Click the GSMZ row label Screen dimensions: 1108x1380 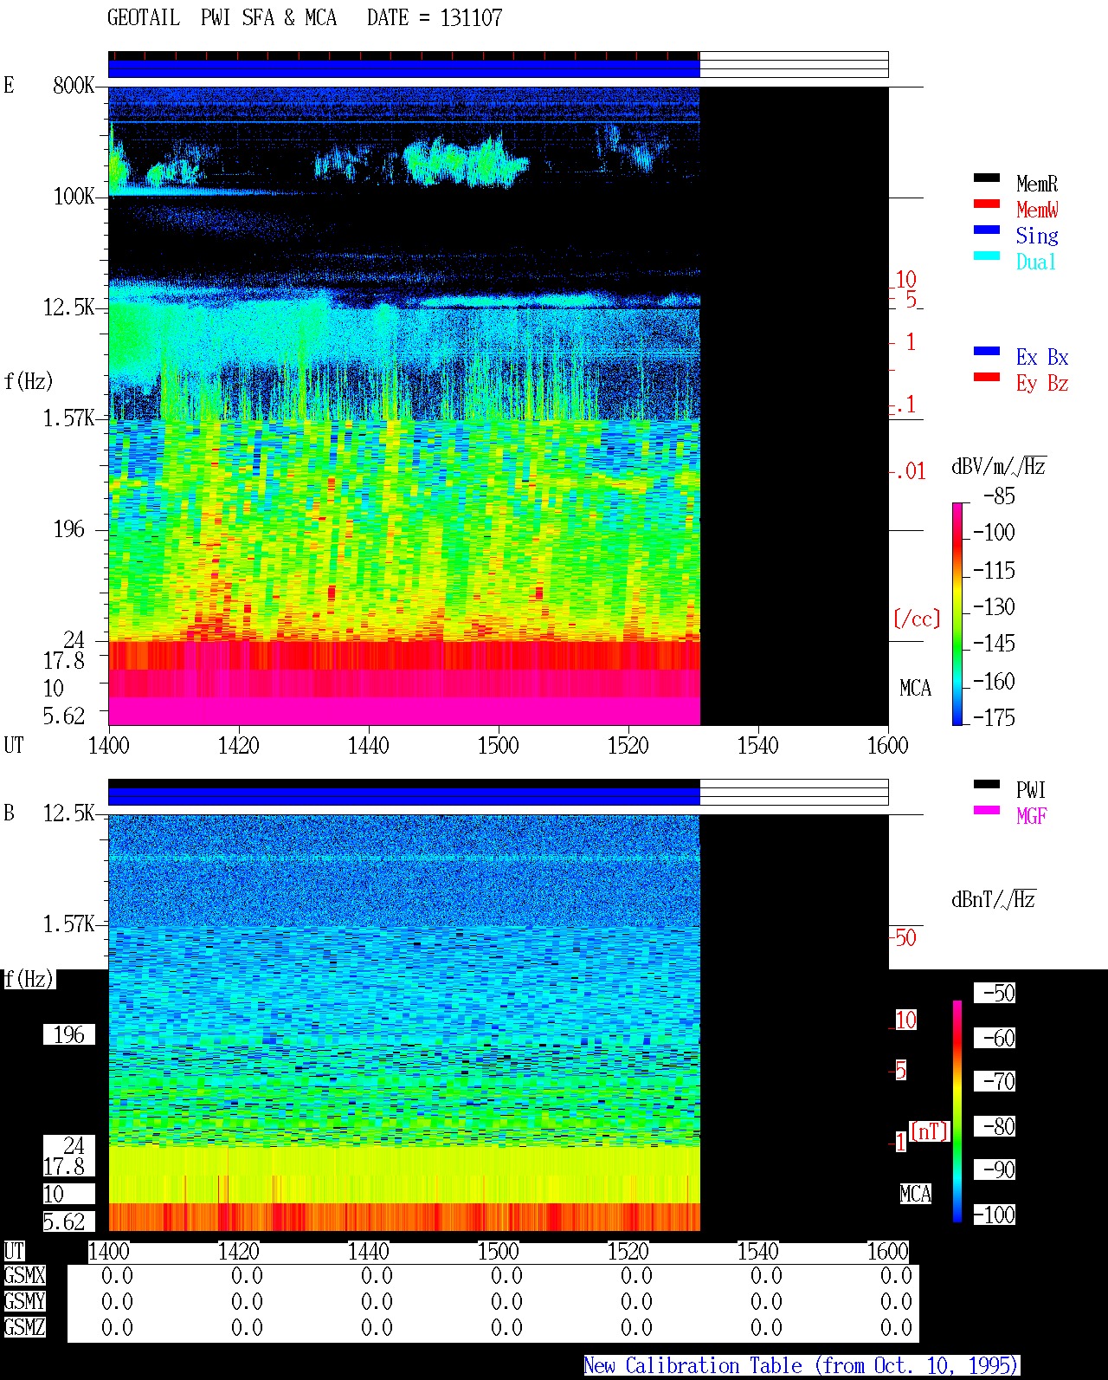(24, 1327)
